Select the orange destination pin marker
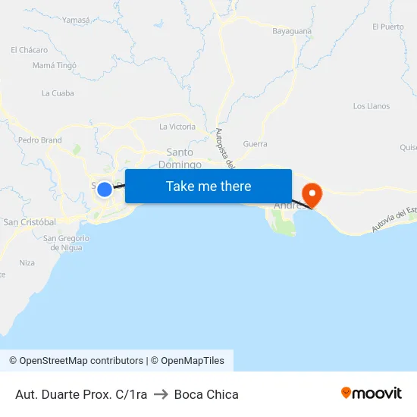 312,196
